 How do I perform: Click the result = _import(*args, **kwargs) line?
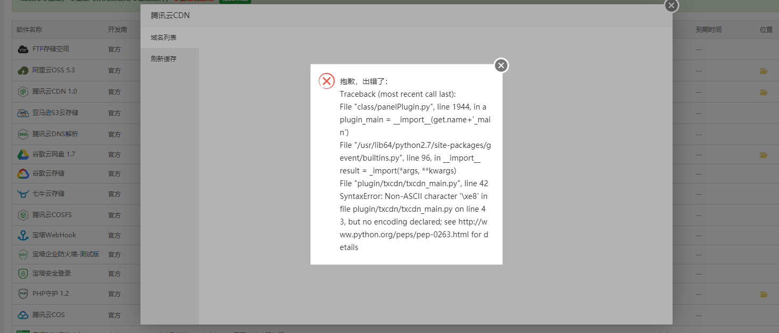point(398,171)
